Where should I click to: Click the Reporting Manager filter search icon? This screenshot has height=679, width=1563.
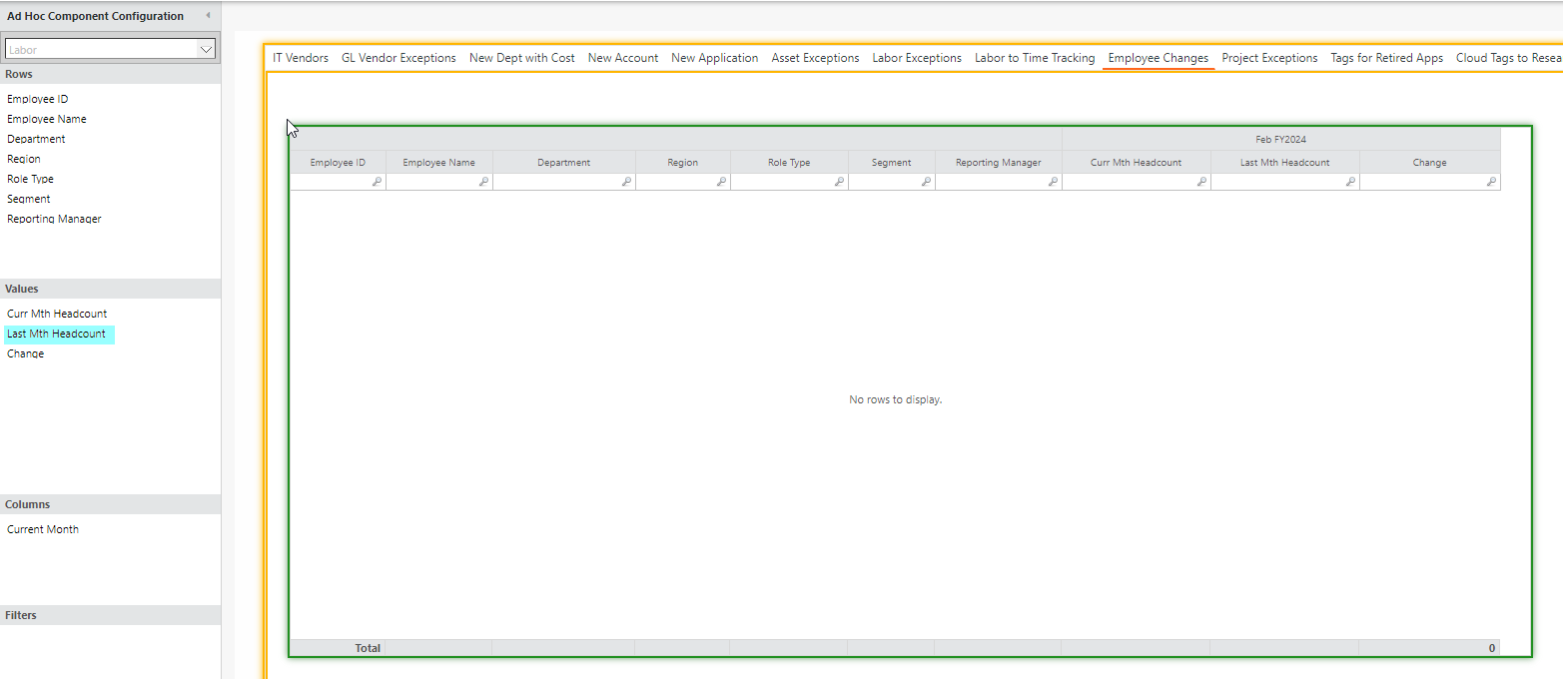click(1053, 181)
